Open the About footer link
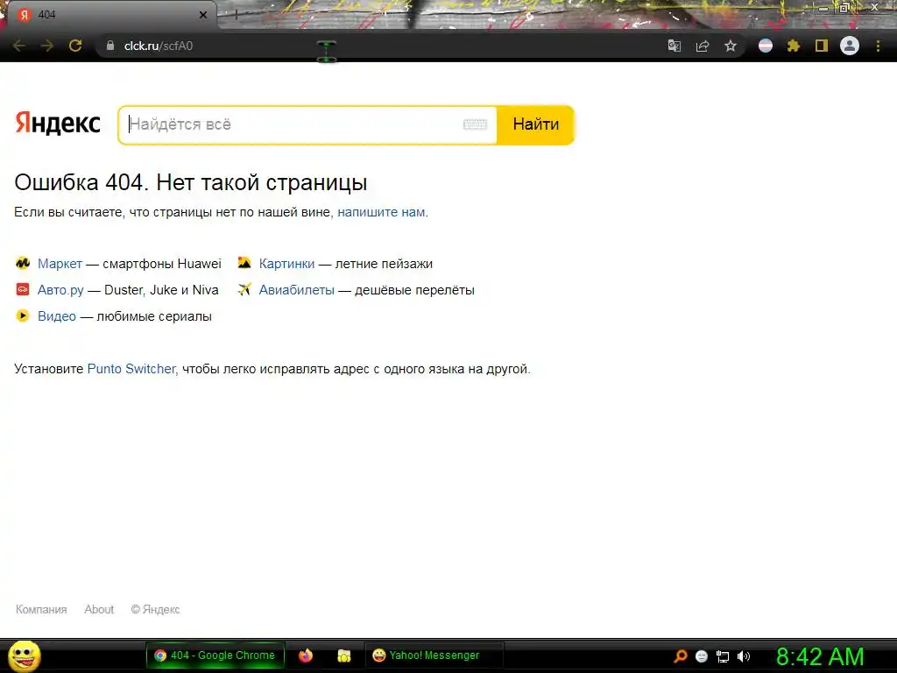This screenshot has height=673, width=897. tap(99, 610)
